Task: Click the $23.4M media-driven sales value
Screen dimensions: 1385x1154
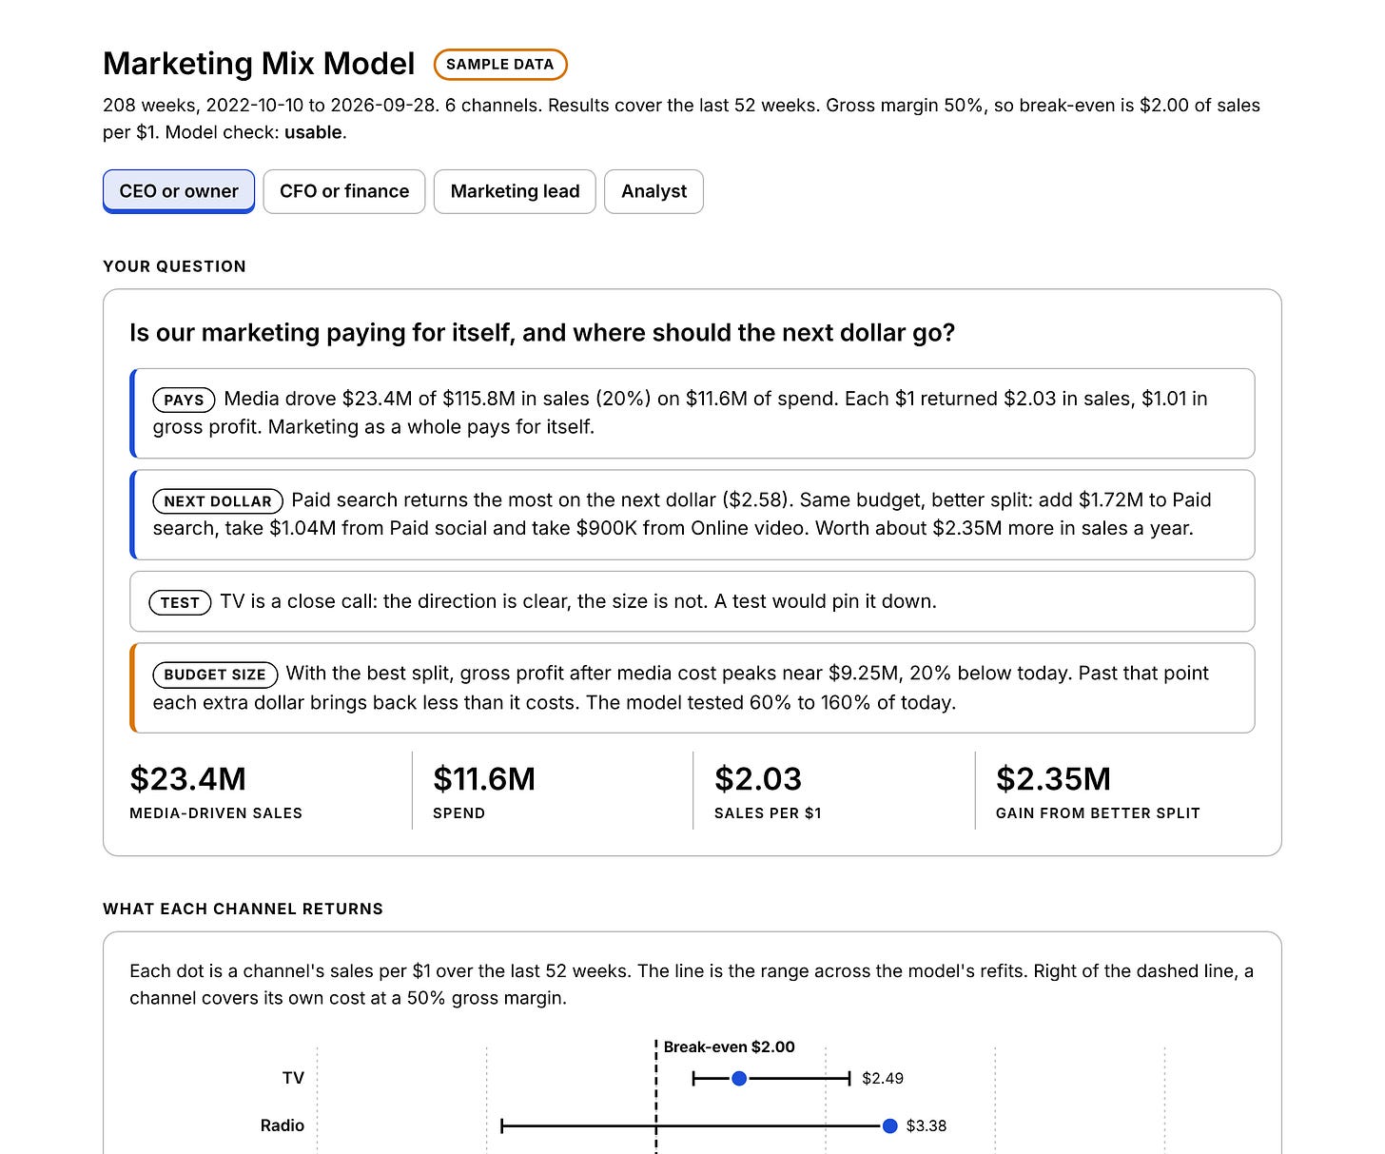Action: [188, 779]
